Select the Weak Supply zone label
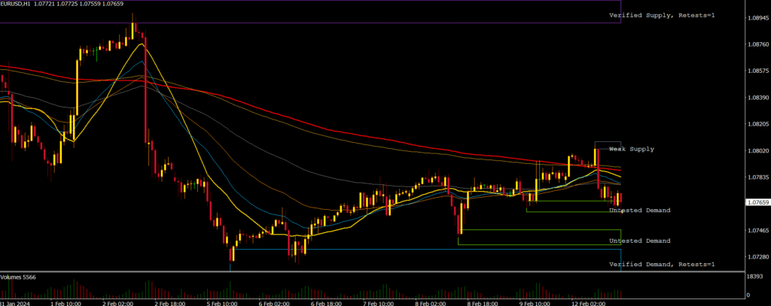 click(632, 150)
